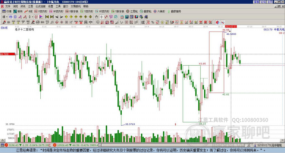Open the 公式选股 menu
Screen dimensions: 285x153
click(x=40, y=6)
